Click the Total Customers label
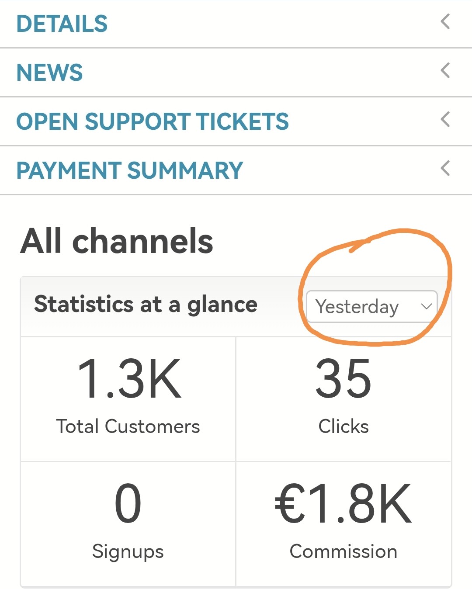This screenshot has height=589, width=472. (128, 426)
